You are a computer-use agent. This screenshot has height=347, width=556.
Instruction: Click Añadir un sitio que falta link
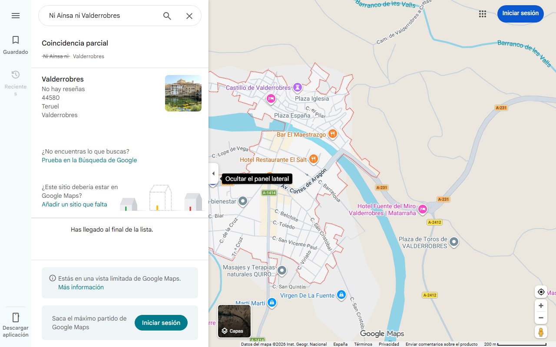(x=74, y=204)
